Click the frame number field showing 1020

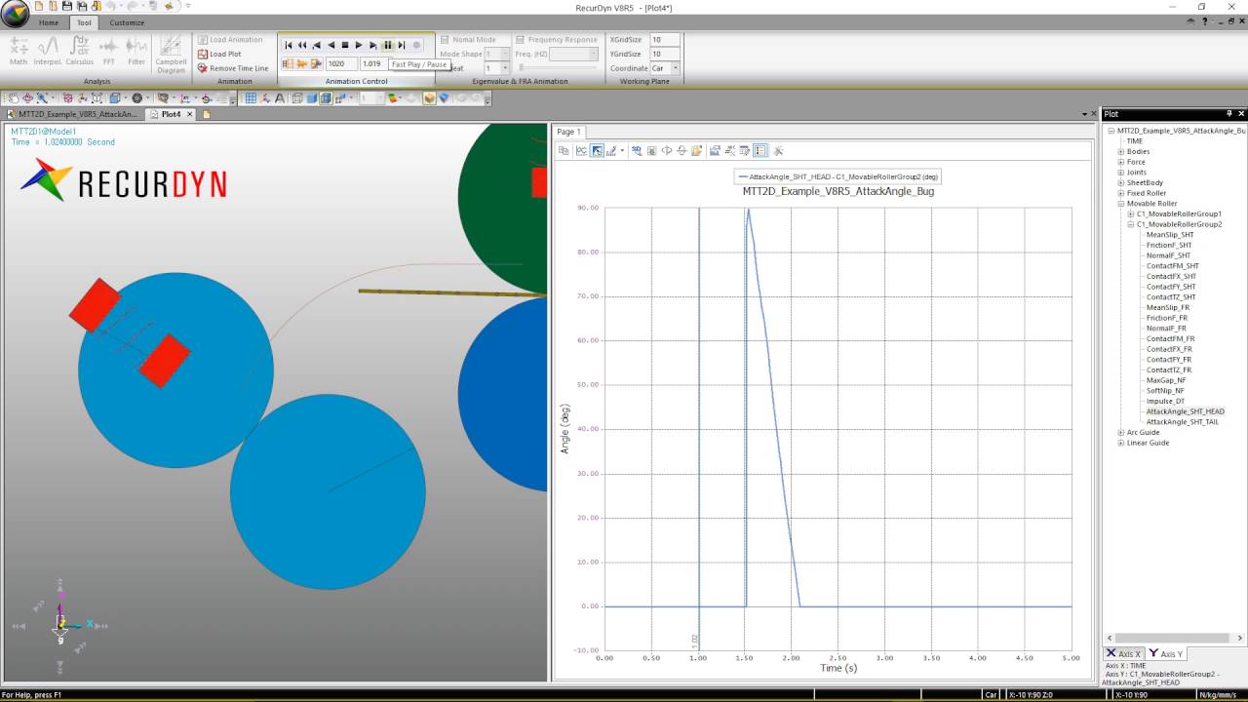point(341,63)
